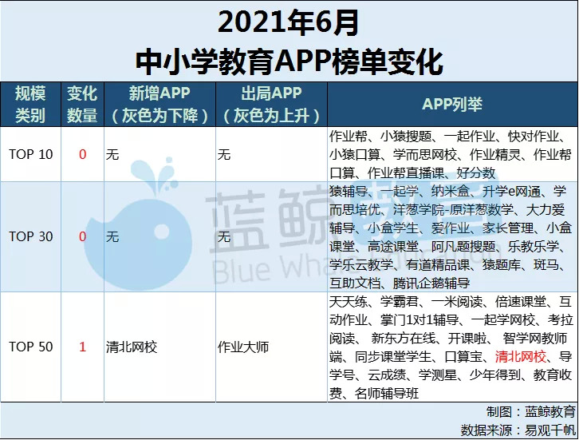Viewport: 579px width, 440px height.
Task: Select the "APP列举" column header
Action: point(452,105)
